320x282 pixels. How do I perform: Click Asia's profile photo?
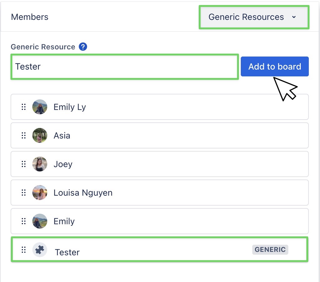pyautogui.click(x=40, y=135)
